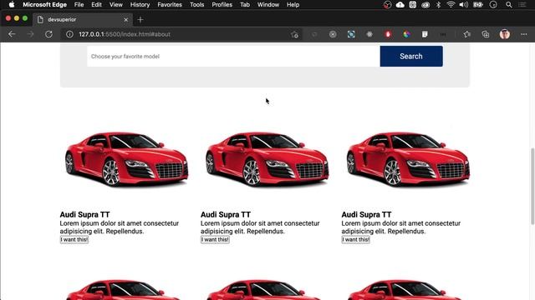Open the battery status menu
Image resolution: width=535 pixels, height=300 pixels.
478,5
